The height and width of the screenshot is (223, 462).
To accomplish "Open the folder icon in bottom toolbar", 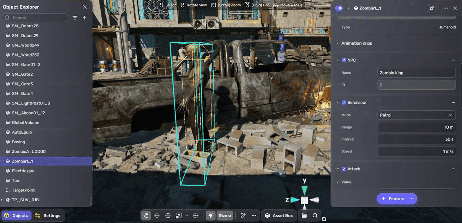I will pyautogui.click(x=304, y=215).
